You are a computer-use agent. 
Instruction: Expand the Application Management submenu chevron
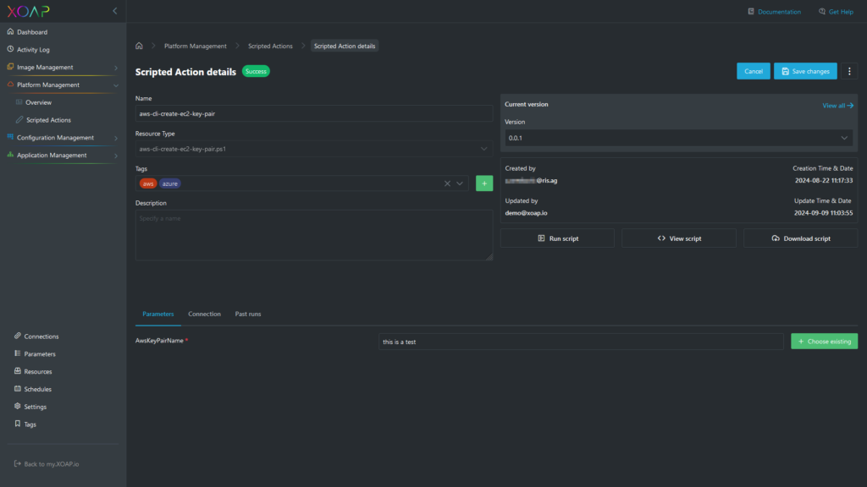tap(116, 156)
